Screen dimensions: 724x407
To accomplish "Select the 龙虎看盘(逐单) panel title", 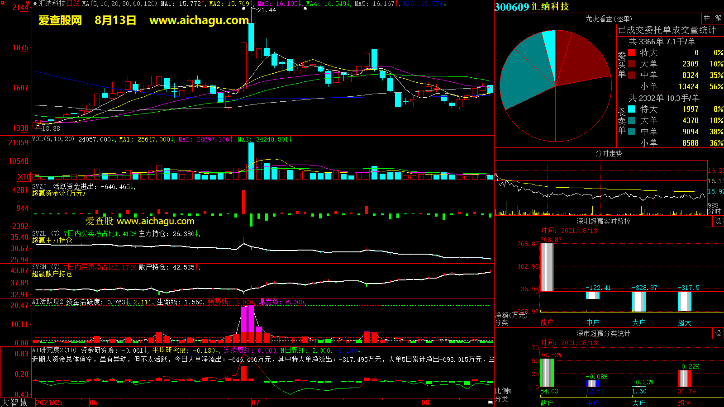I will tap(609, 19).
